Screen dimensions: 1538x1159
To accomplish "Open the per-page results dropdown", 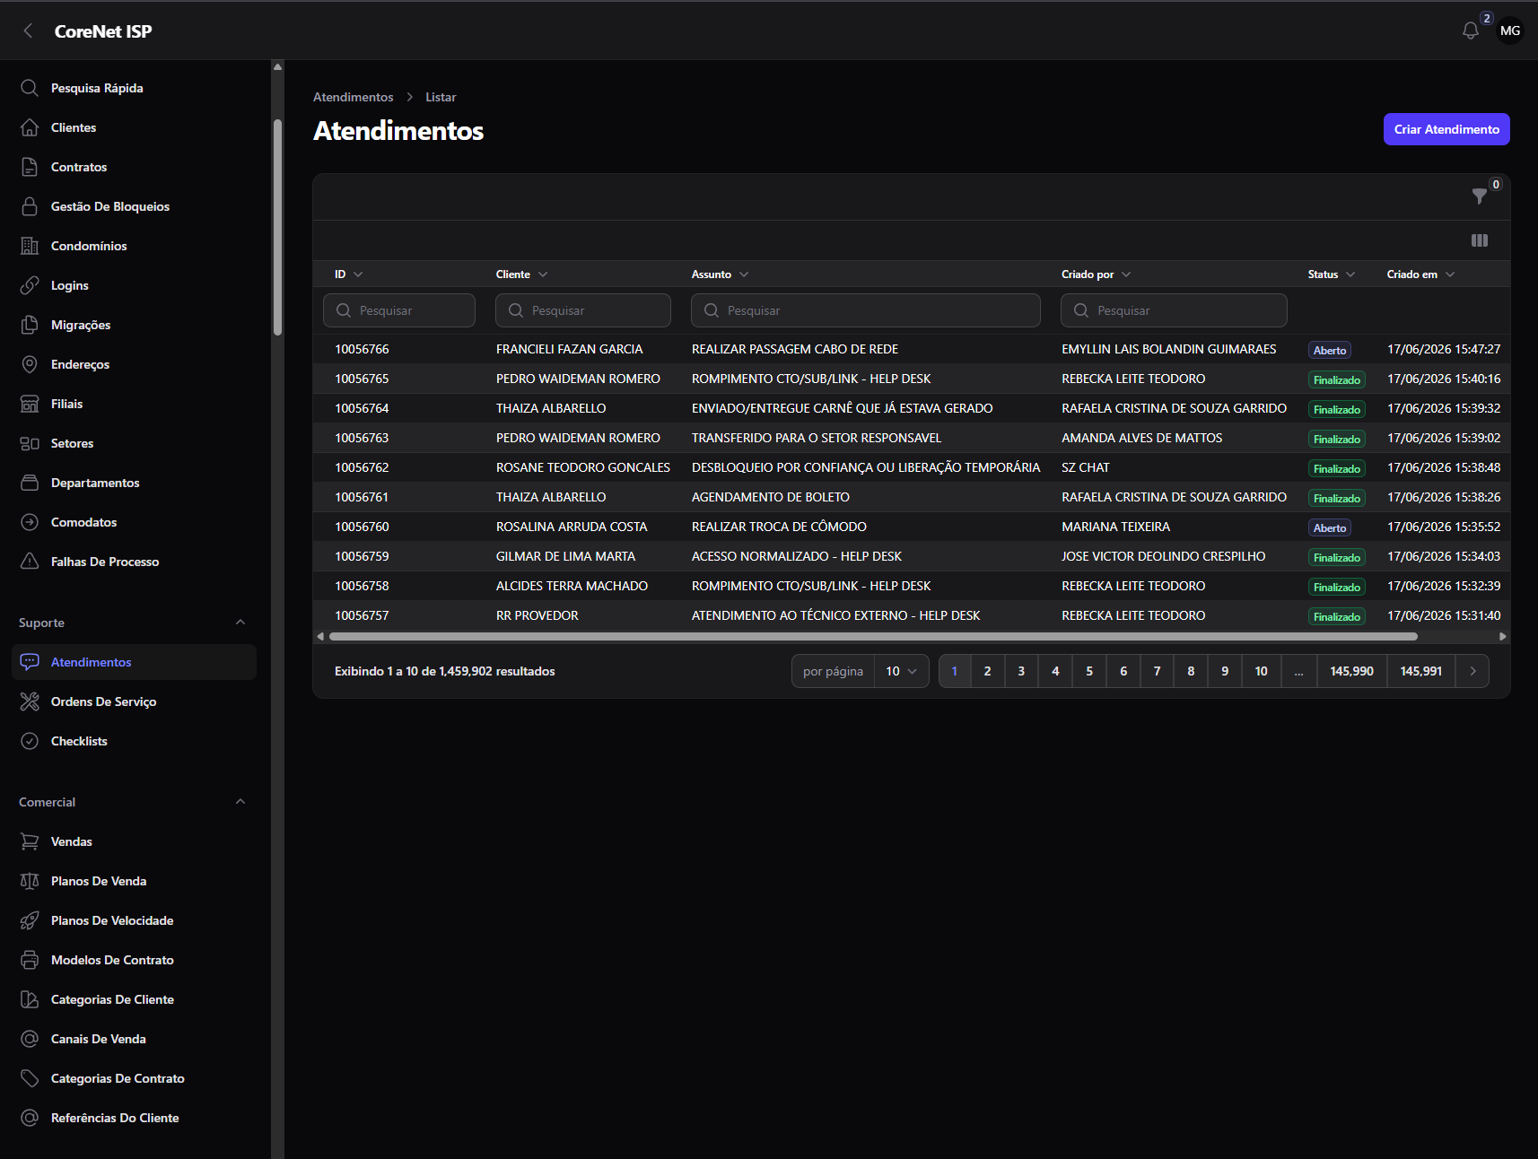I will tap(902, 671).
